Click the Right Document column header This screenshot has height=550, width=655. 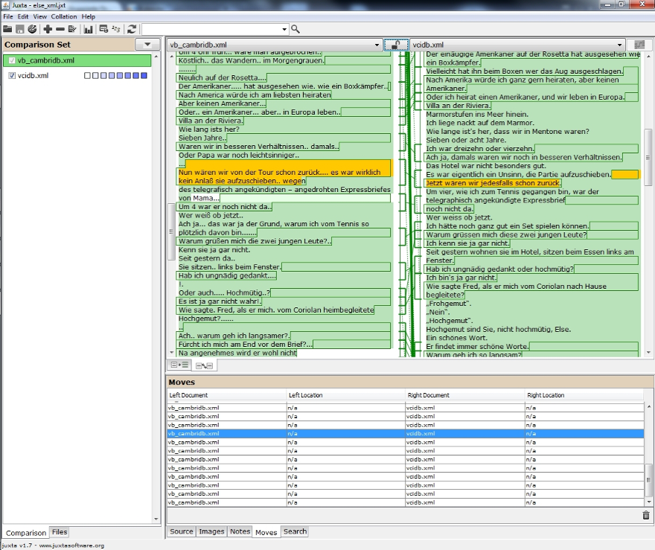[x=465, y=395]
